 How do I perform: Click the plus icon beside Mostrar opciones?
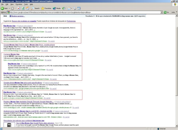[x=10, y=16]
